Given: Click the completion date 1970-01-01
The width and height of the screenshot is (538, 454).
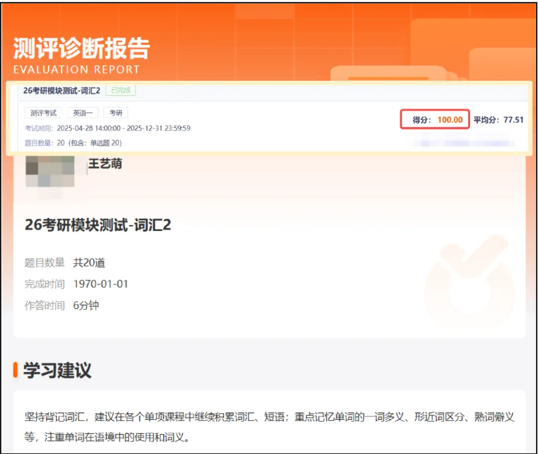Looking at the screenshot, I should (100, 284).
